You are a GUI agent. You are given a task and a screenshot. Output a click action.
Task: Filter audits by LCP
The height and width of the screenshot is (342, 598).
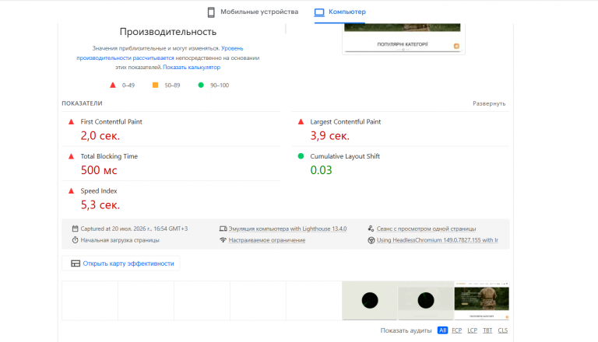pos(472,330)
